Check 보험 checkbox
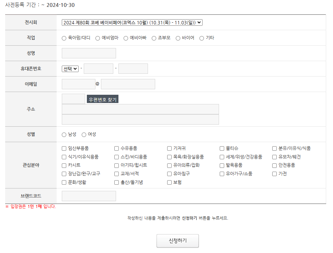333x253 pixels. [x=169, y=183]
